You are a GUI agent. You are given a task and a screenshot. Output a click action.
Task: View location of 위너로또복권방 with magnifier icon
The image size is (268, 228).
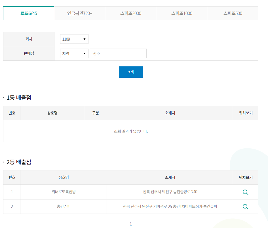click(x=245, y=192)
